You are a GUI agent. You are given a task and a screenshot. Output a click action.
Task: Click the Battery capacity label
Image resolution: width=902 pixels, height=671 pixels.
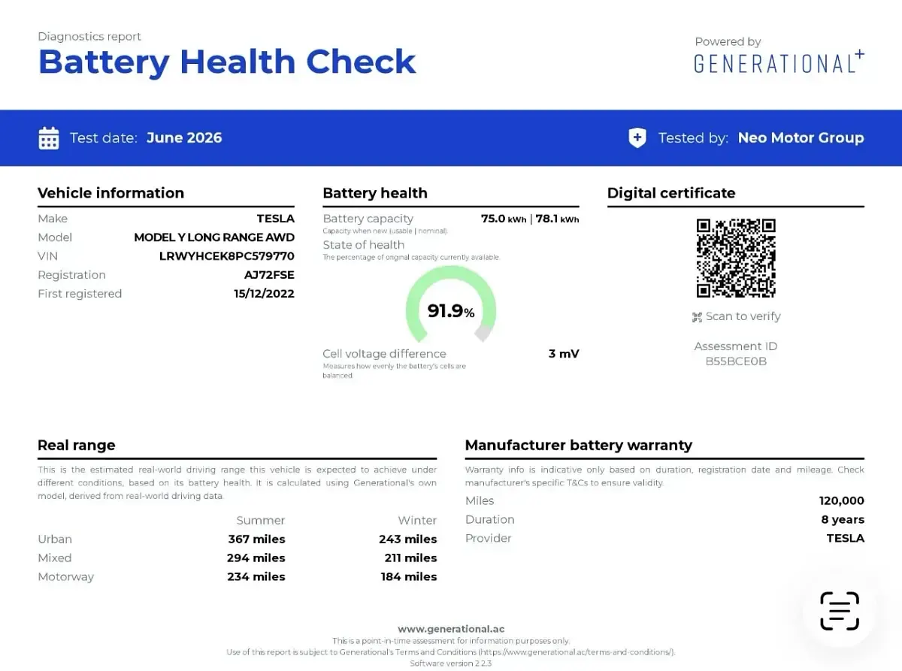tap(368, 219)
